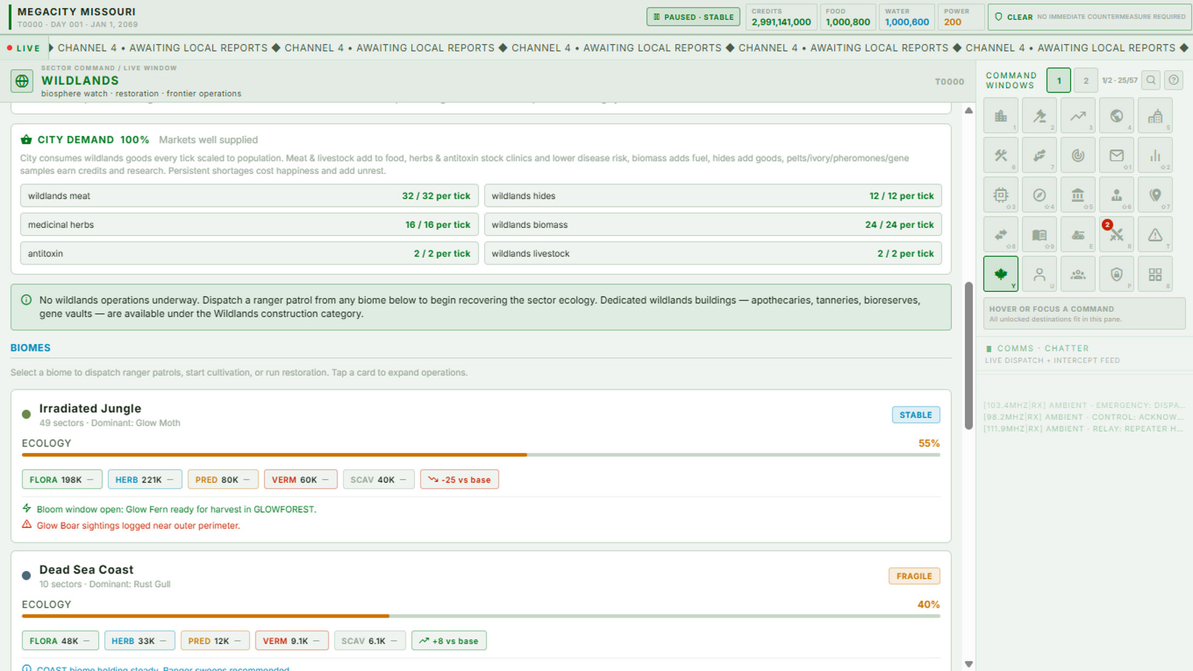Open the handshake command window
This screenshot has height=671, width=1193.
pos(1039,155)
